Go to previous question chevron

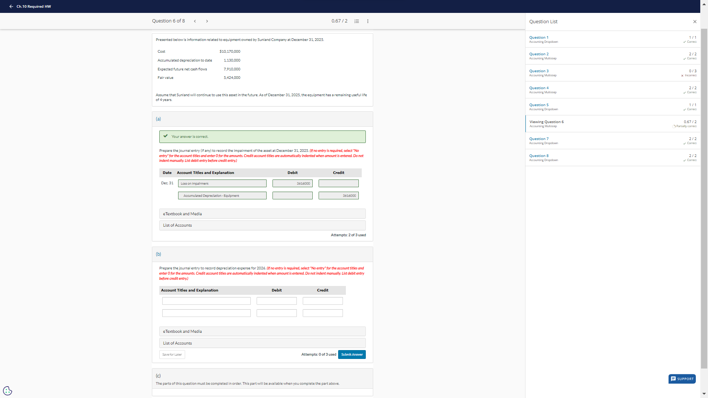pyautogui.click(x=195, y=21)
